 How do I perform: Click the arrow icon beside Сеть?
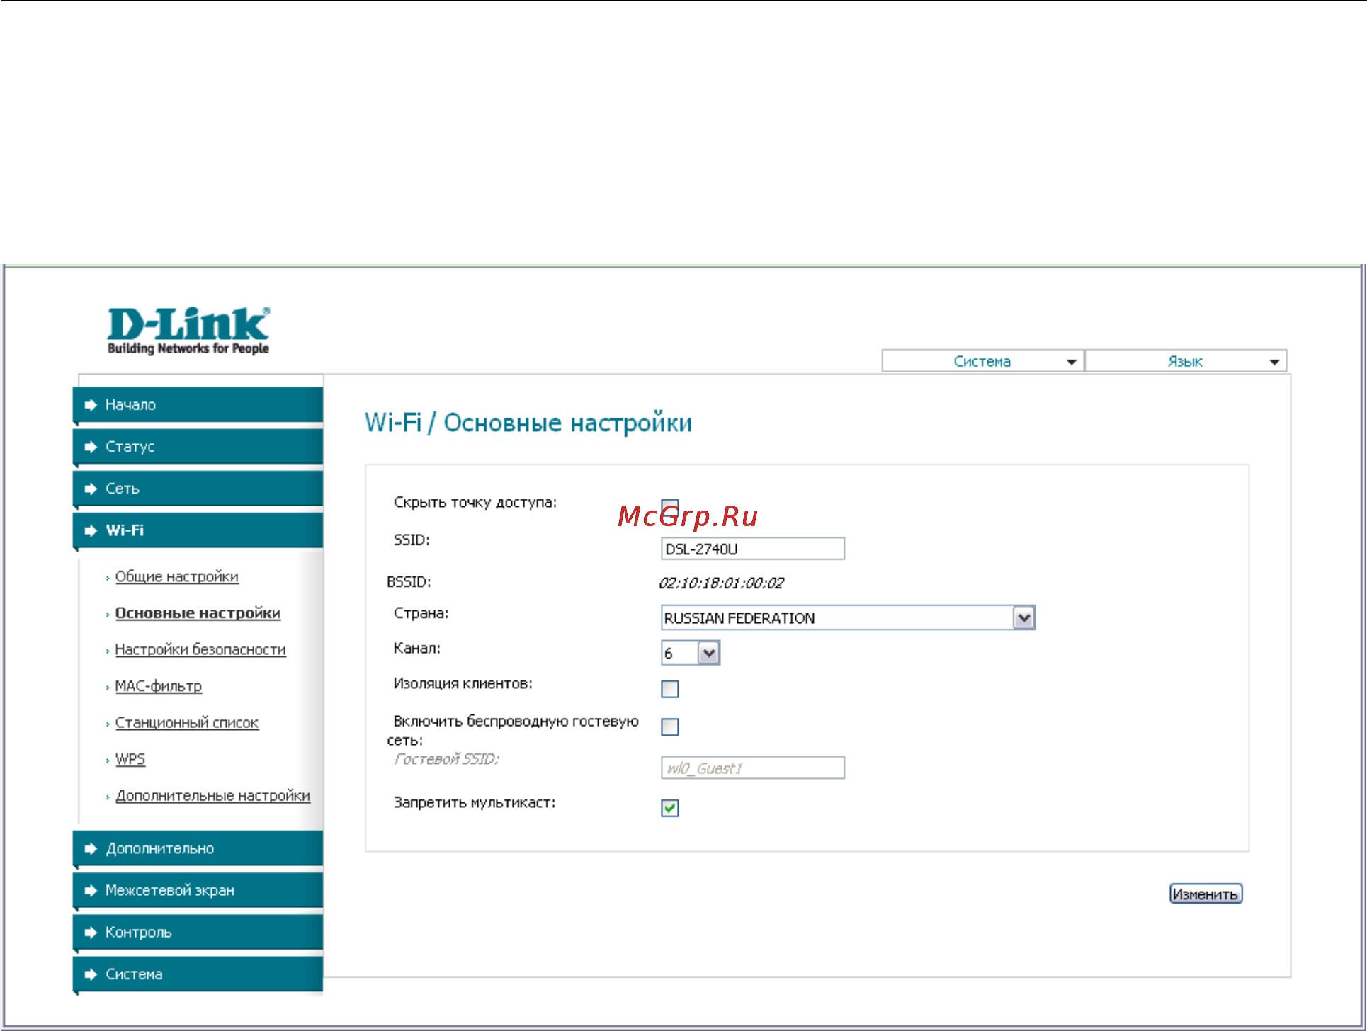point(91,489)
